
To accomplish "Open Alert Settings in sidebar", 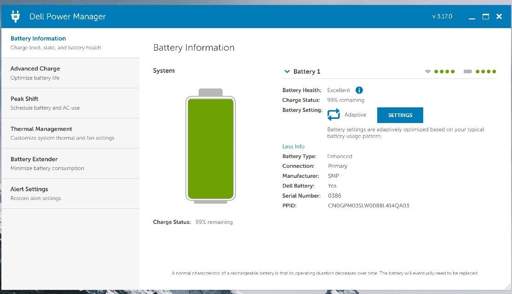I will pyautogui.click(x=70, y=194).
